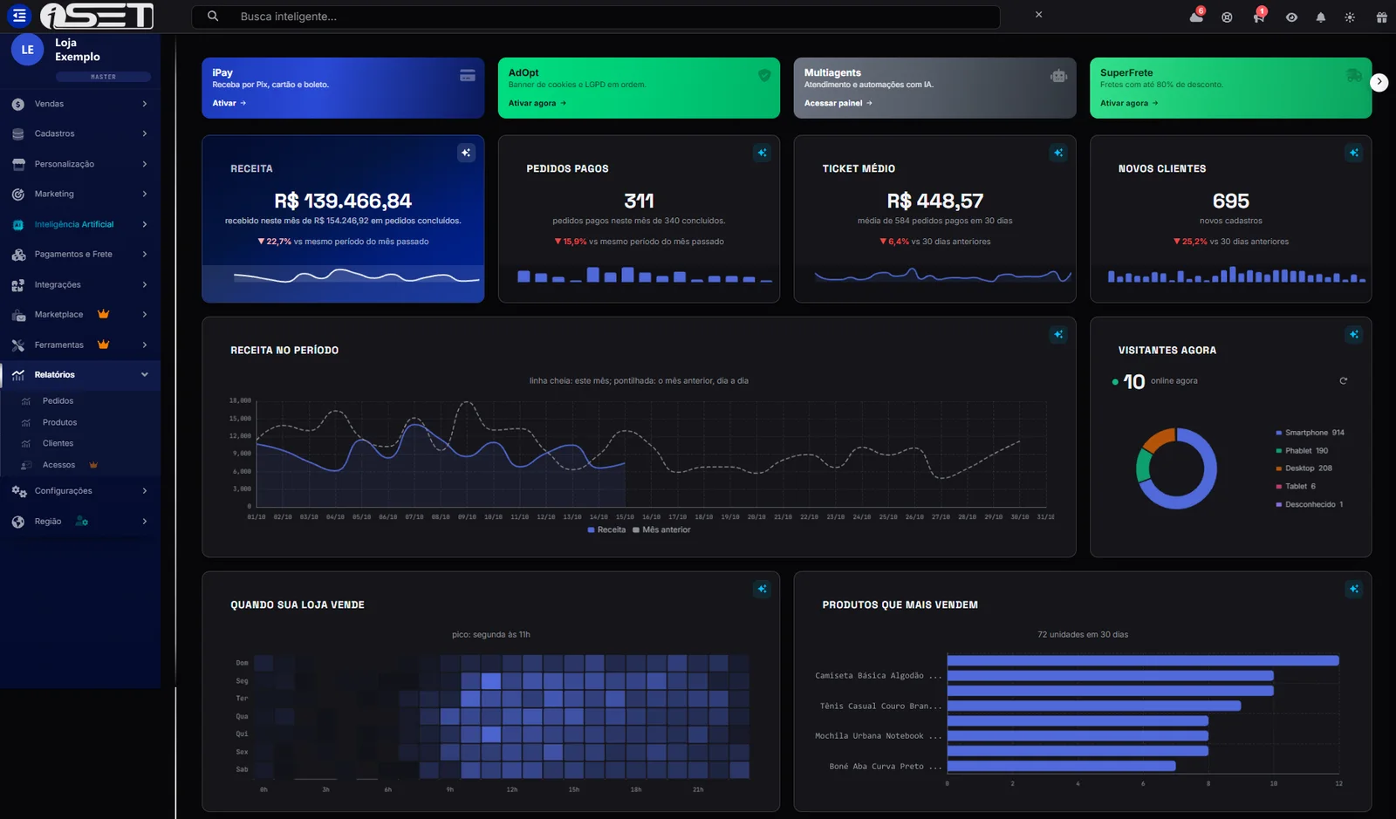Viewport: 1396px width, 819px height.
Task: Click the search magnifier icon
Action: pyautogui.click(x=213, y=17)
